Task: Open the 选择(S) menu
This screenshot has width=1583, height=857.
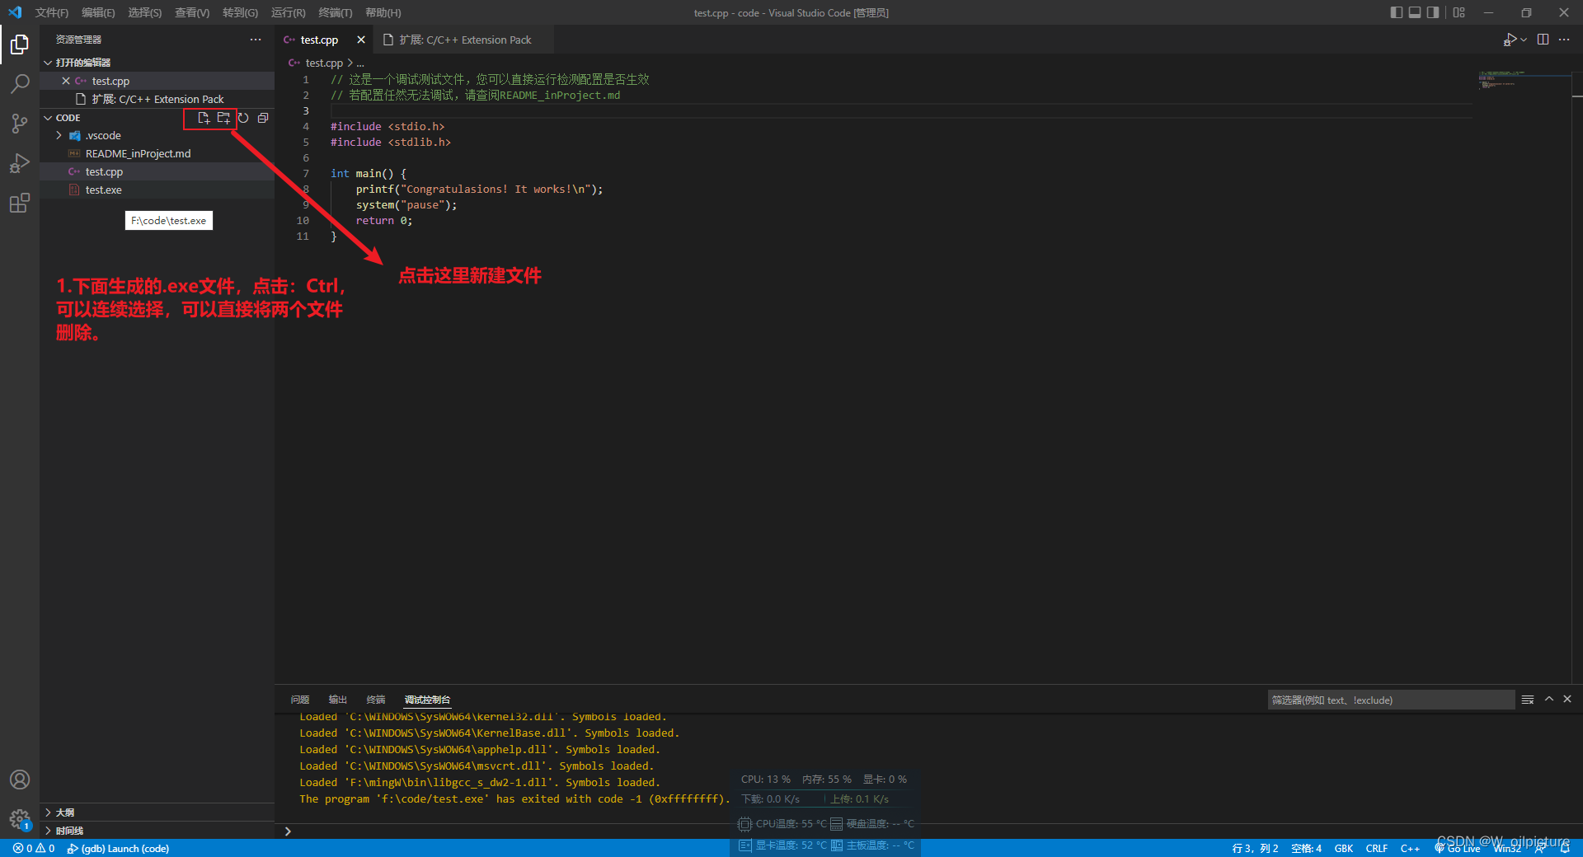Action: click(145, 12)
